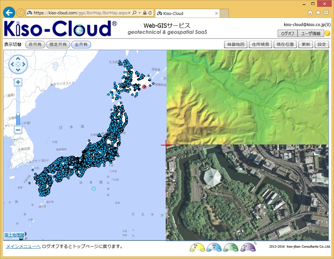Click the zoom slider handle
Image resolution: width=334 pixels, height=259 pixels.
pyautogui.click(x=18, y=115)
